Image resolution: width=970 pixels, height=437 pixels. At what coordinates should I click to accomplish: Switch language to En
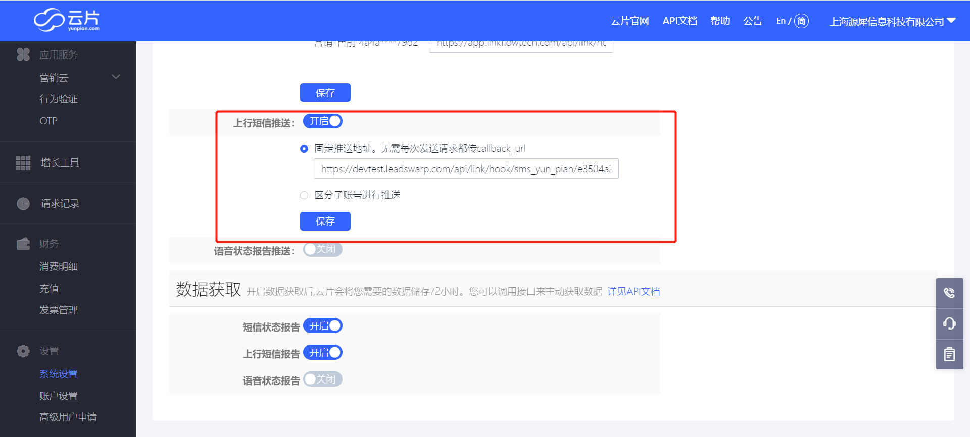point(781,21)
